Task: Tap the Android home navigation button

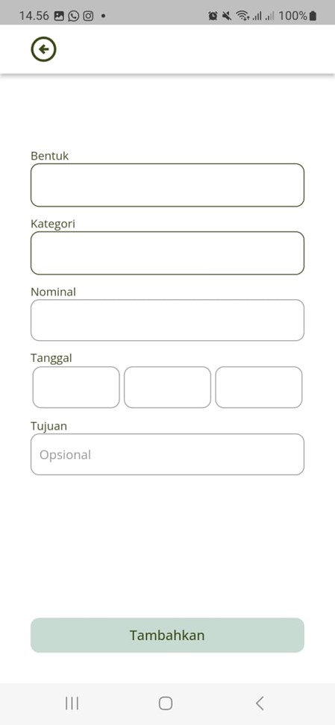Action: pyautogui.click(x=166, y=703)
